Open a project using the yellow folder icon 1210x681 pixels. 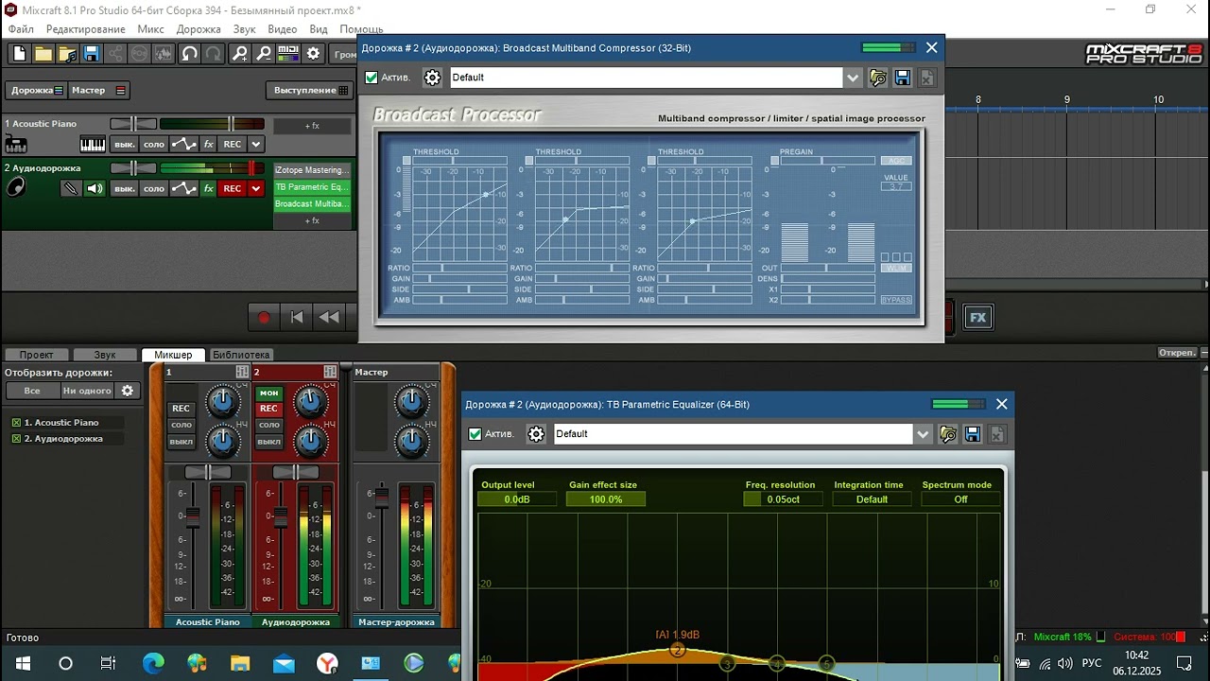click(x=43, y=54)
